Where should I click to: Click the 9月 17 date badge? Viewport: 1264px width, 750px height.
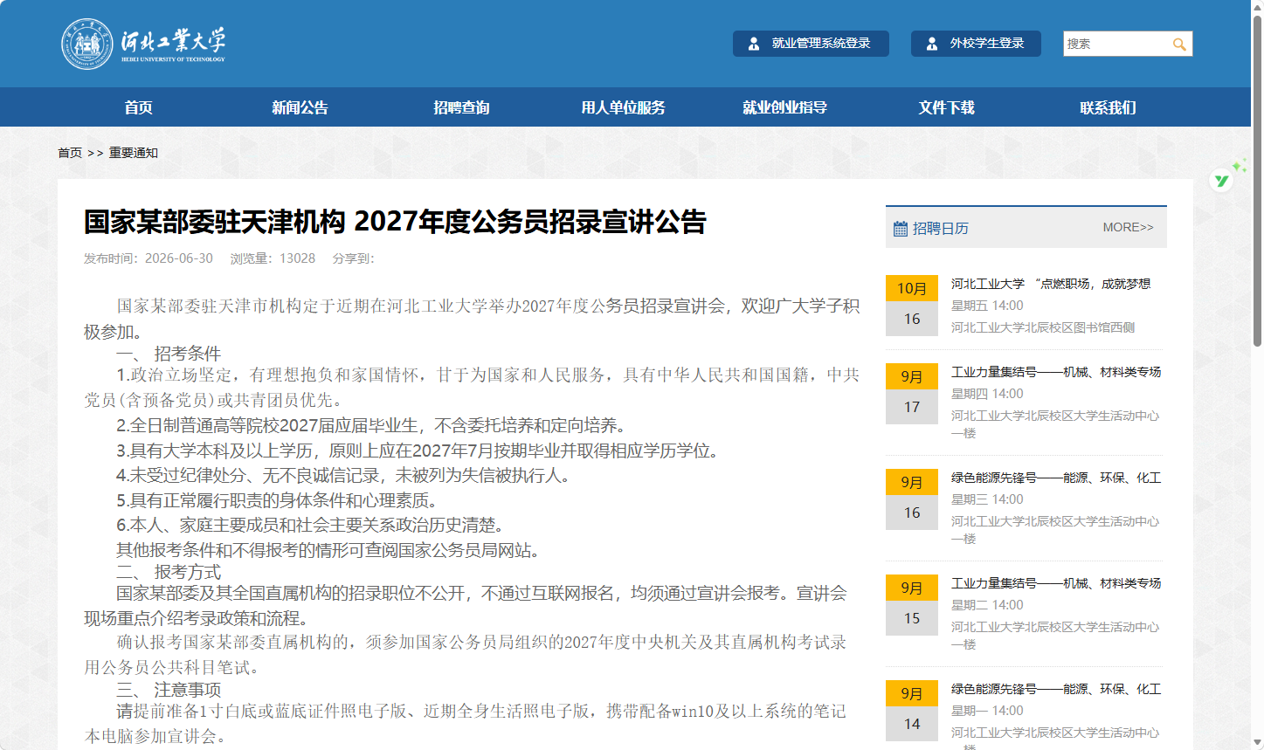912,394
